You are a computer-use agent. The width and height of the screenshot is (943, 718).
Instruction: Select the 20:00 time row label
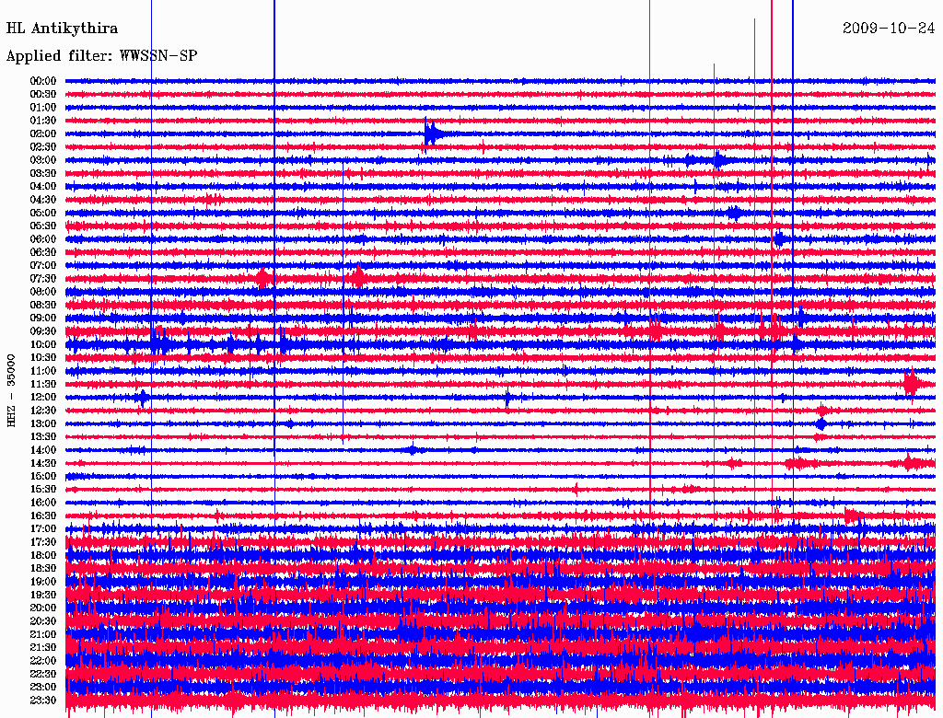(x=43, y=608)
